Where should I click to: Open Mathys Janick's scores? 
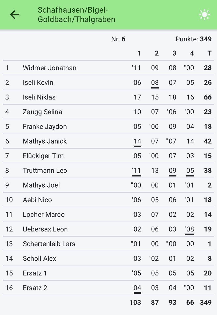click(108, 141)
